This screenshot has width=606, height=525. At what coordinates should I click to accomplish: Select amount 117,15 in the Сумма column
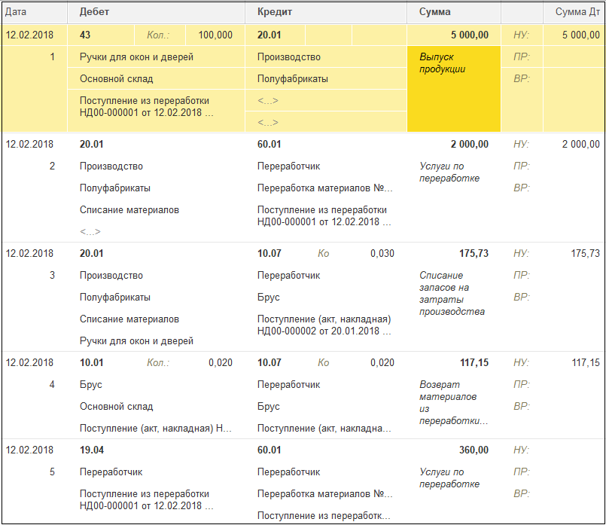coord(474,362)
